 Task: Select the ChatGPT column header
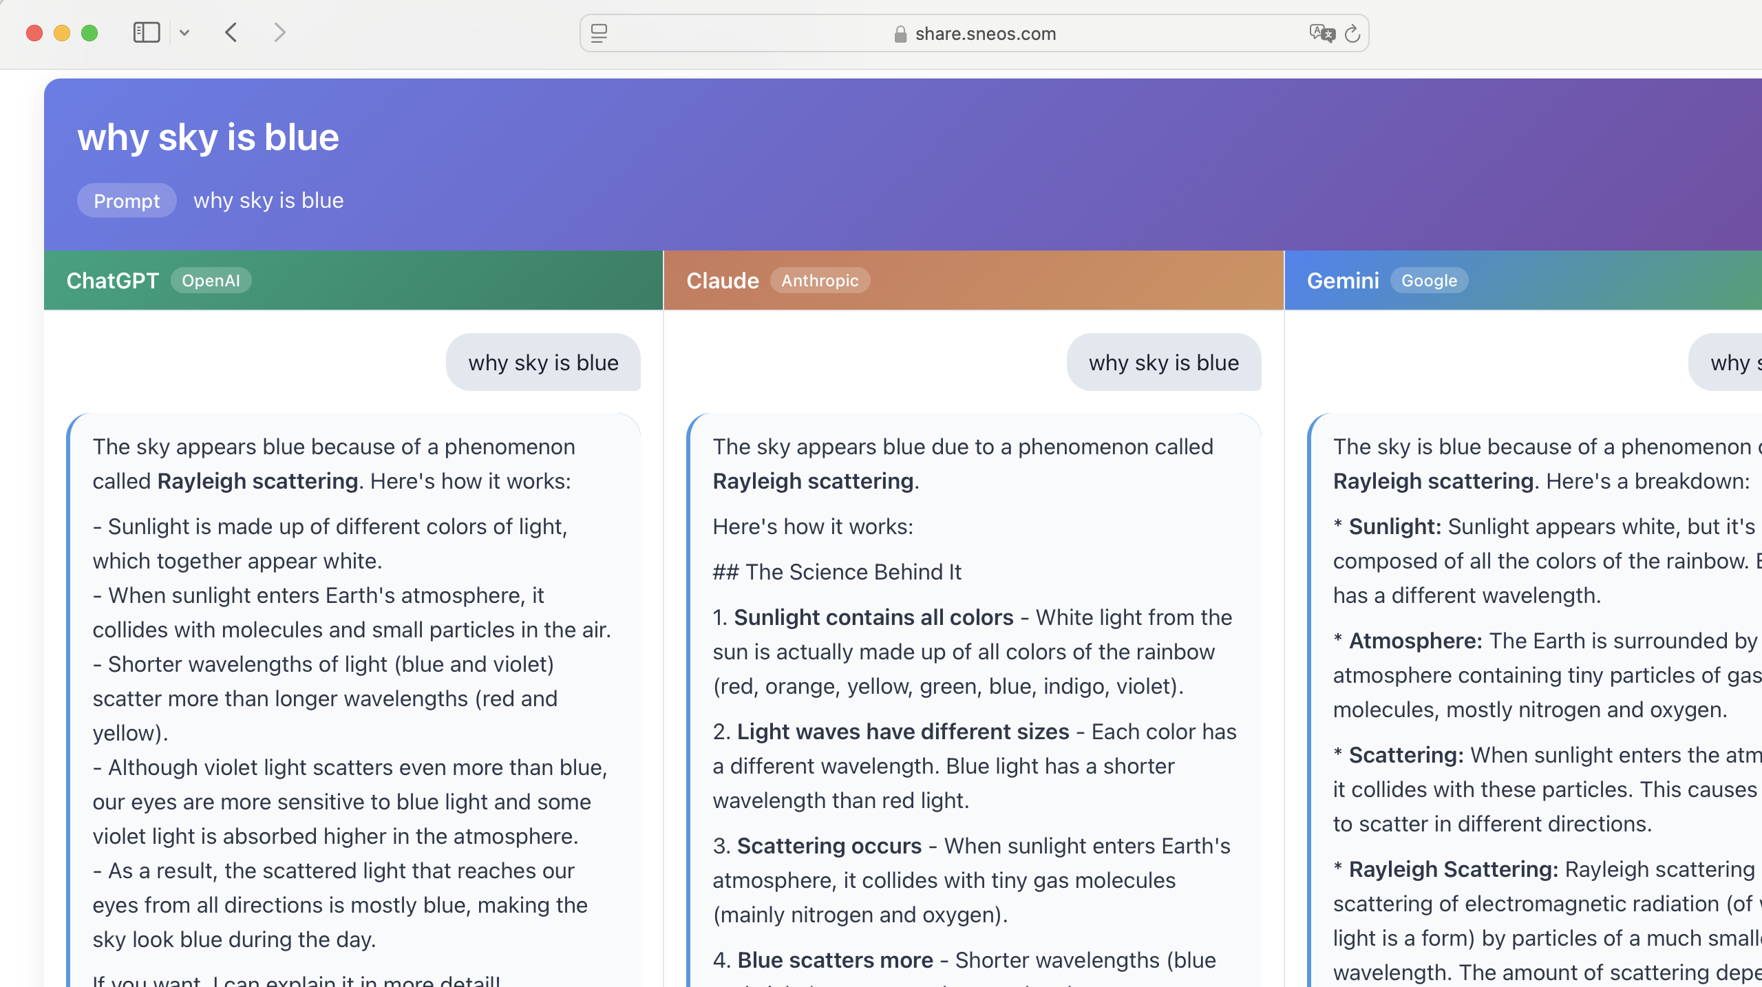coord(353,280)
